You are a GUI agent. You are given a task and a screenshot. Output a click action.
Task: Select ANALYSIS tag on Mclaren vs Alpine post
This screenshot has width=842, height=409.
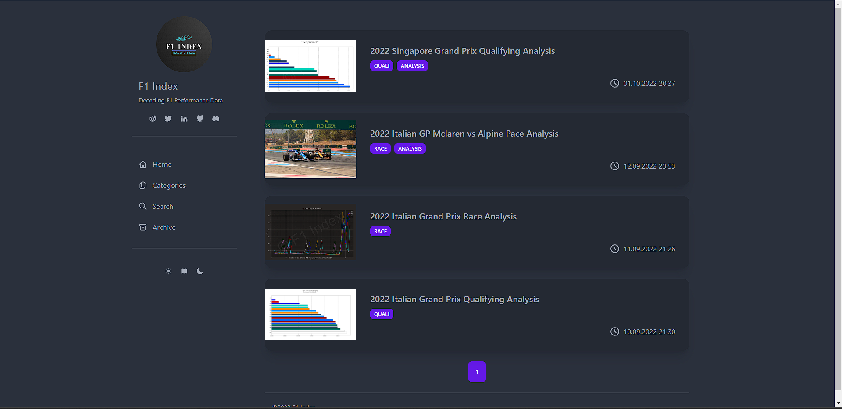pos(410,148)
